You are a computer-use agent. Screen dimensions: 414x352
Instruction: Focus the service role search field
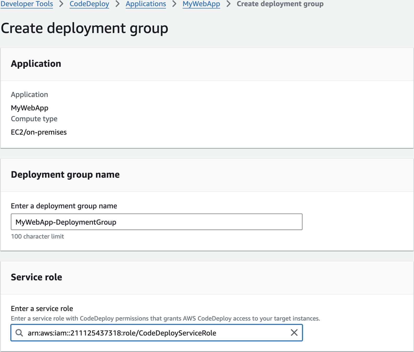point(157,333)
